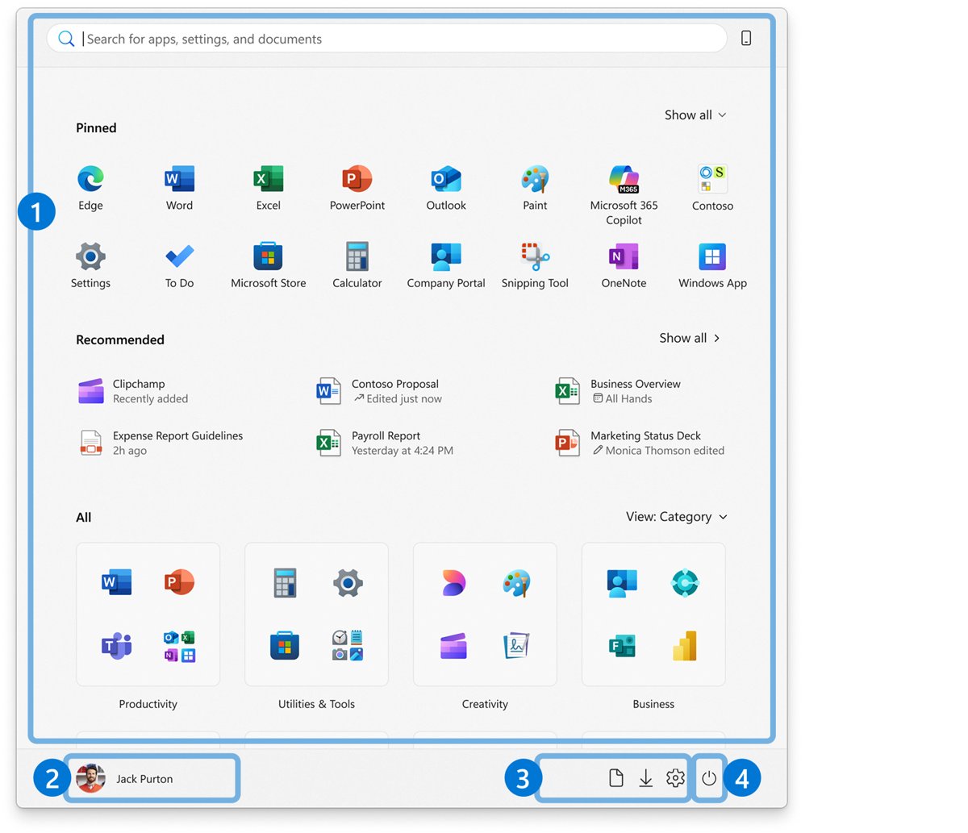This screenshot has height=833, width=968.
Task: Open Clipchamp in the Creativity category
Action: click(454, 646)
